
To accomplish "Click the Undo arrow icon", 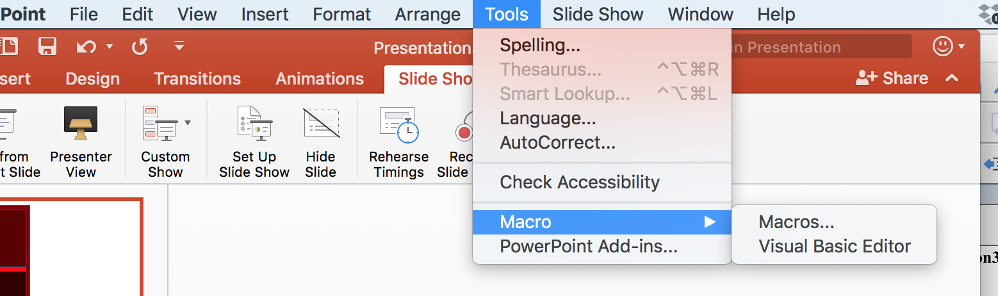I will click(86, 47).
